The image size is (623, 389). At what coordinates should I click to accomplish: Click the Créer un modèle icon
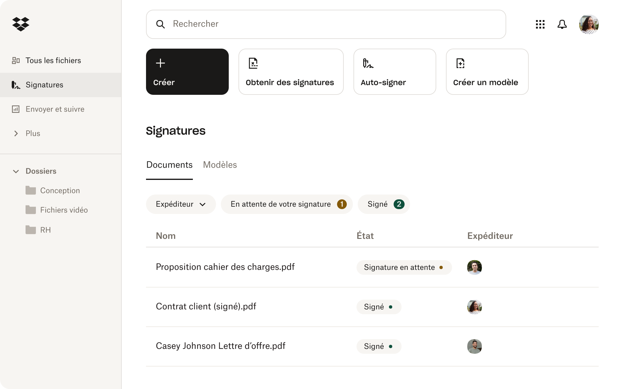tap(460, 63)
